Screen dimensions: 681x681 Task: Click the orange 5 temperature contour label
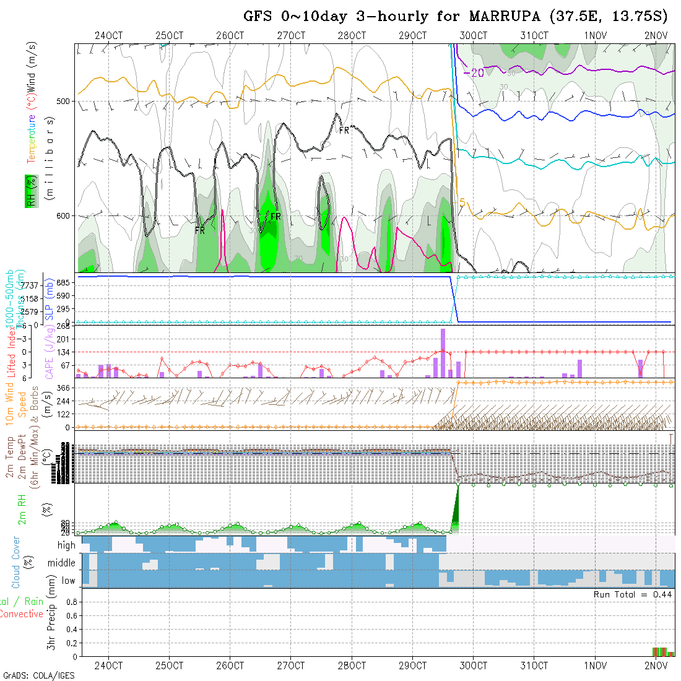[x=462, y=202]
